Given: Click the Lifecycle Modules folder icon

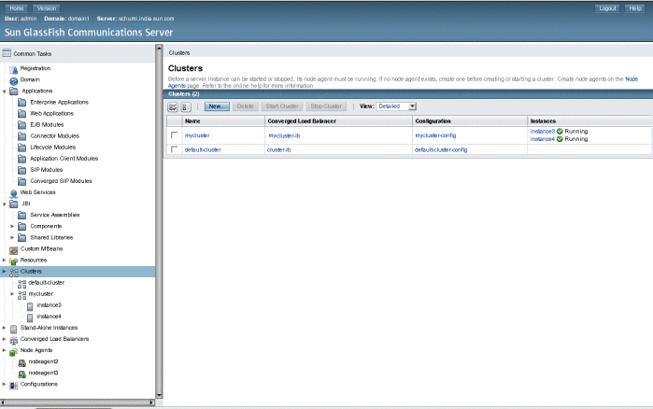Looking at the screenshot, I should (22, 148).
